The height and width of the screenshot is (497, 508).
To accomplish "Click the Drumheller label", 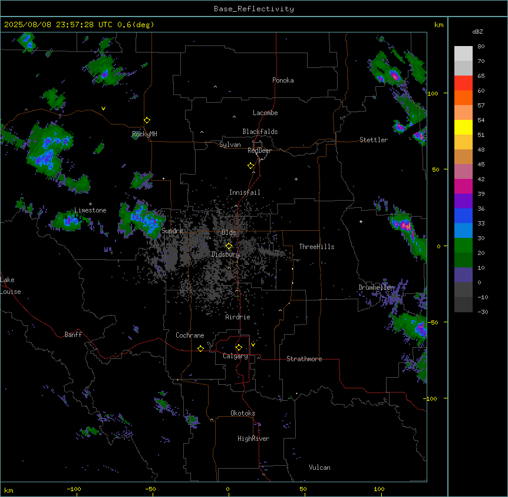I will pos(376,287).
